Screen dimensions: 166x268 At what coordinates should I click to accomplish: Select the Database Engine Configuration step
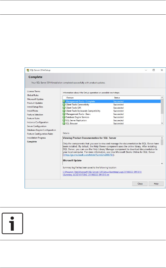(x=42, y=130)
